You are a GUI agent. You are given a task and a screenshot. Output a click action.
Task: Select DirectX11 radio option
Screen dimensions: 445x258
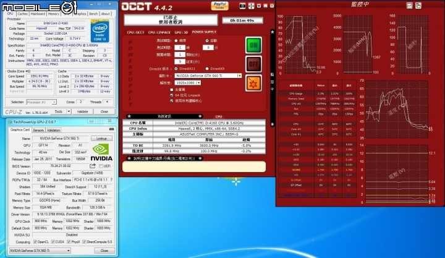coord(176,69)
